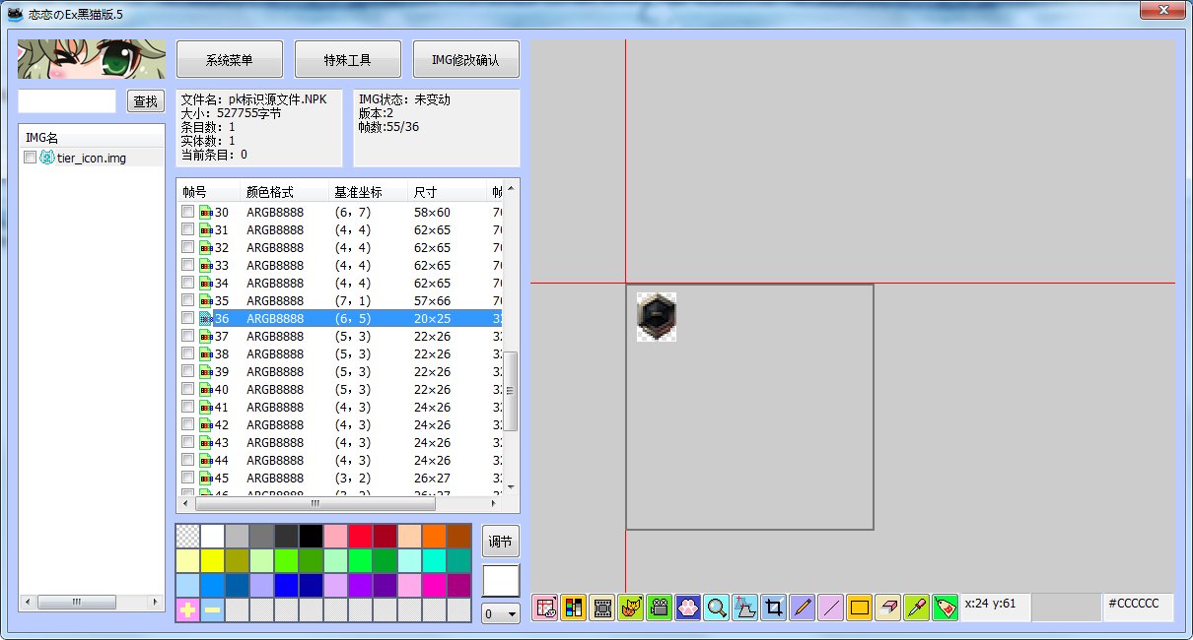Pick the straight line tool
Viewport: 1193px width, 640px height.
coord(831,608)
